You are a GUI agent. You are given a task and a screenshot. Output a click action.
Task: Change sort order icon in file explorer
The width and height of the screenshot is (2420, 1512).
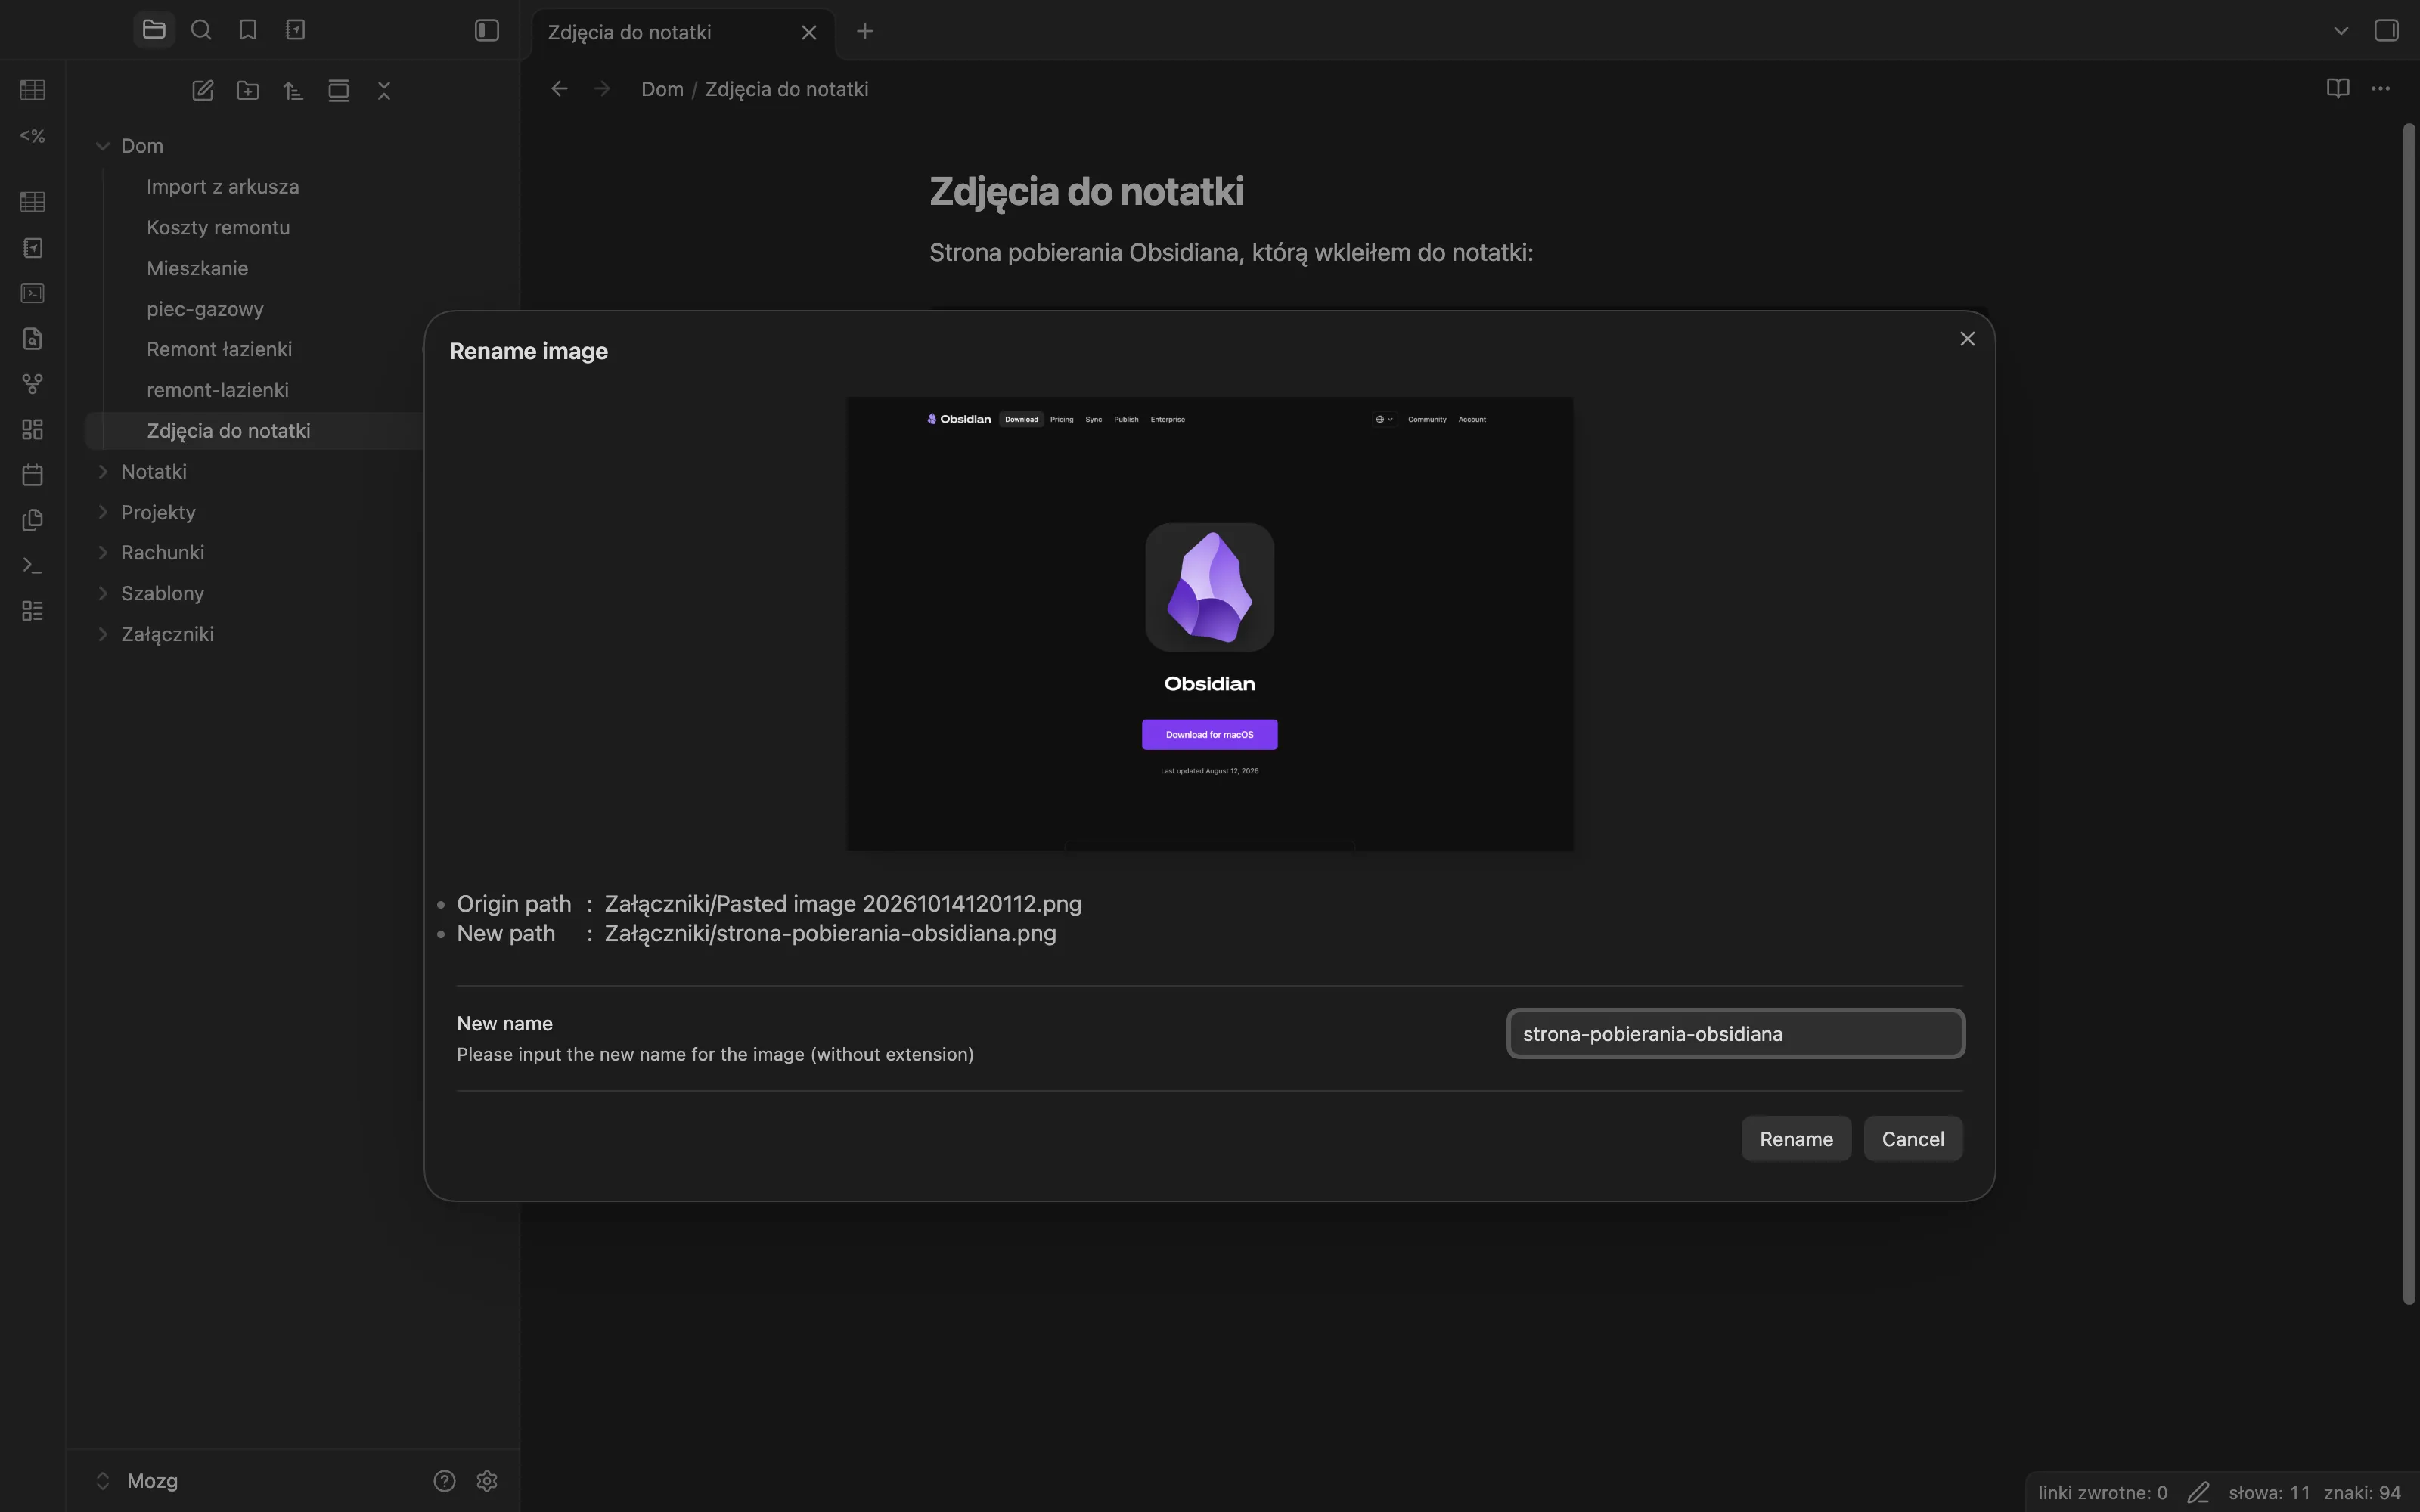pyautogui.click(x=293, y=91)
